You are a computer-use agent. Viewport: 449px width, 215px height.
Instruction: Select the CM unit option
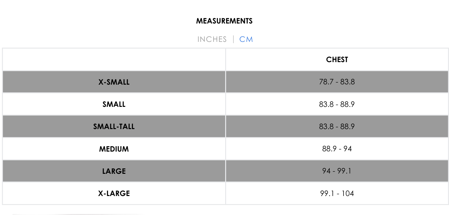[x=246, y=39]
